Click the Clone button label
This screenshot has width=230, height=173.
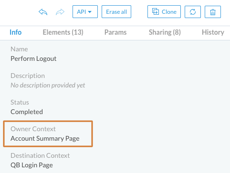(x=169, y=12)
